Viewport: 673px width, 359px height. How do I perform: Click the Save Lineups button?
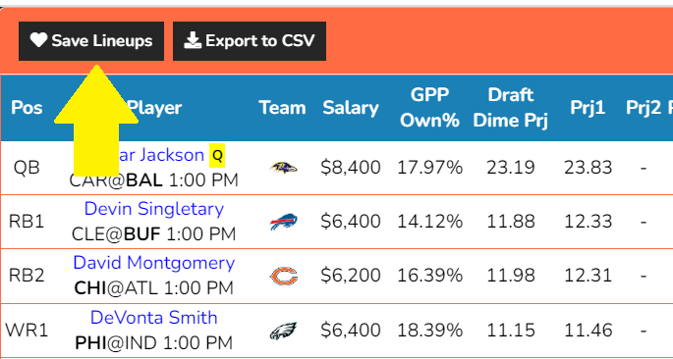pos(91,41)
